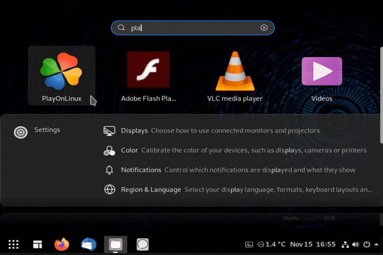Expand the system menu arrow
The height and width of the screenshot is (255, 383).
click(376, 244)
